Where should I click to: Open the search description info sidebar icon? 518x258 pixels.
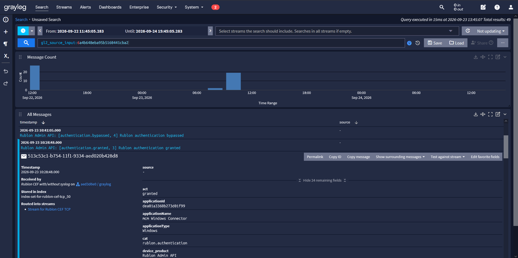6,20
